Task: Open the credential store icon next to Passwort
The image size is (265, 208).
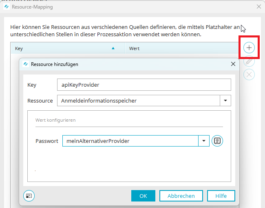Action: 218,141
